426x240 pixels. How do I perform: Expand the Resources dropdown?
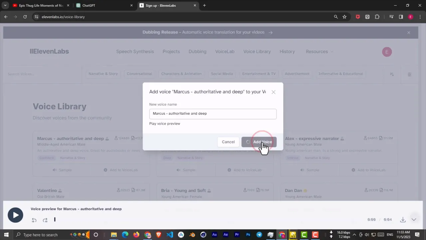click(x=319, y=52)
